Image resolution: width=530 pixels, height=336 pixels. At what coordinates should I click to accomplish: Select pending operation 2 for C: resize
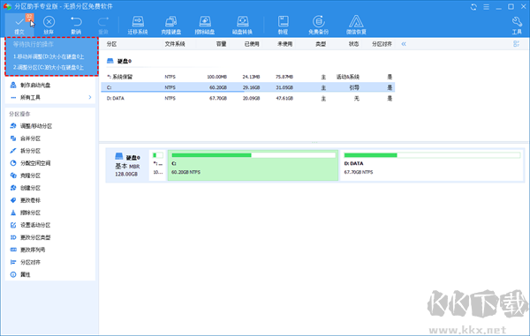(x=49, y=68)
